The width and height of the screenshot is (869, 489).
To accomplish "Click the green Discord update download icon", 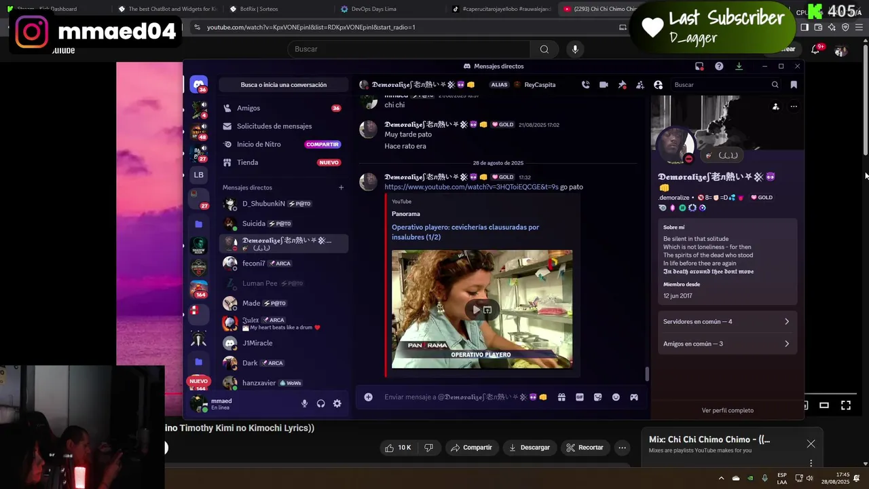I will [739, 66].
